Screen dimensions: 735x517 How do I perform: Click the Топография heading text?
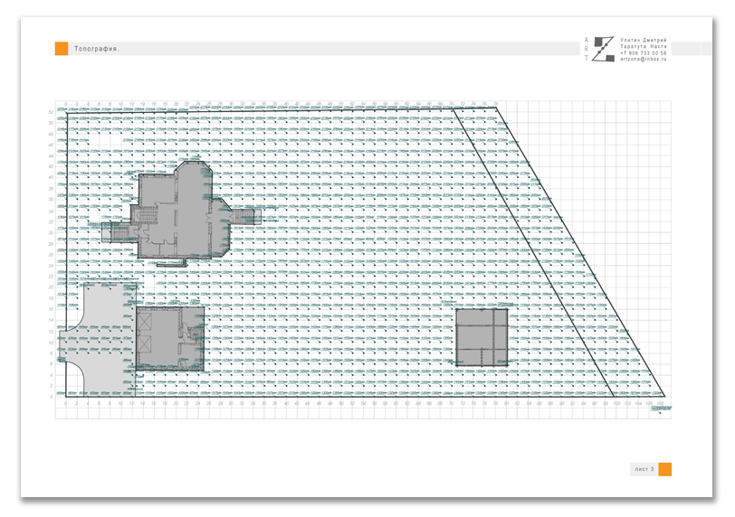[x=97, y=49]
